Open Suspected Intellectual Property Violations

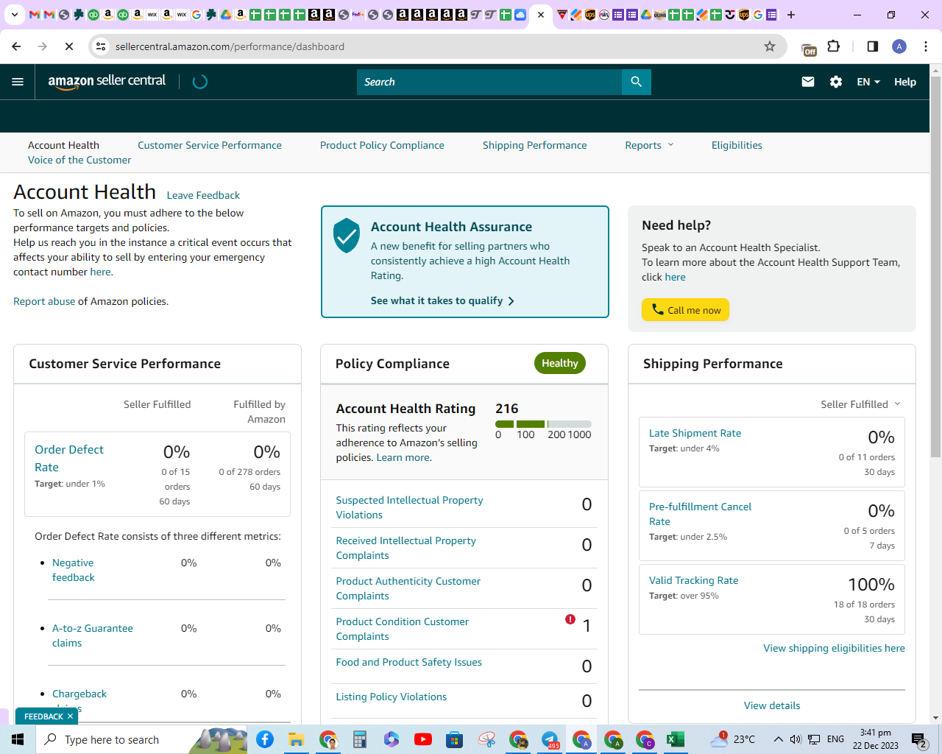[409, 507]
